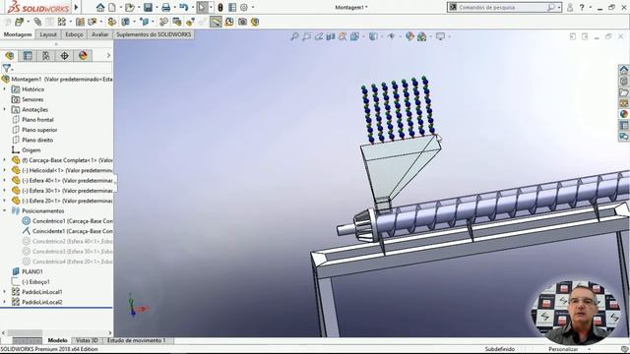
Task: Switch to the Esboço ribbon tab
Action: [x=75, y=34]
